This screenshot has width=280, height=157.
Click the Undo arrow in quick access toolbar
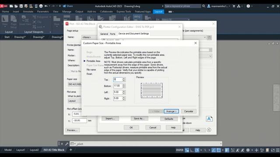click(46, 6)
